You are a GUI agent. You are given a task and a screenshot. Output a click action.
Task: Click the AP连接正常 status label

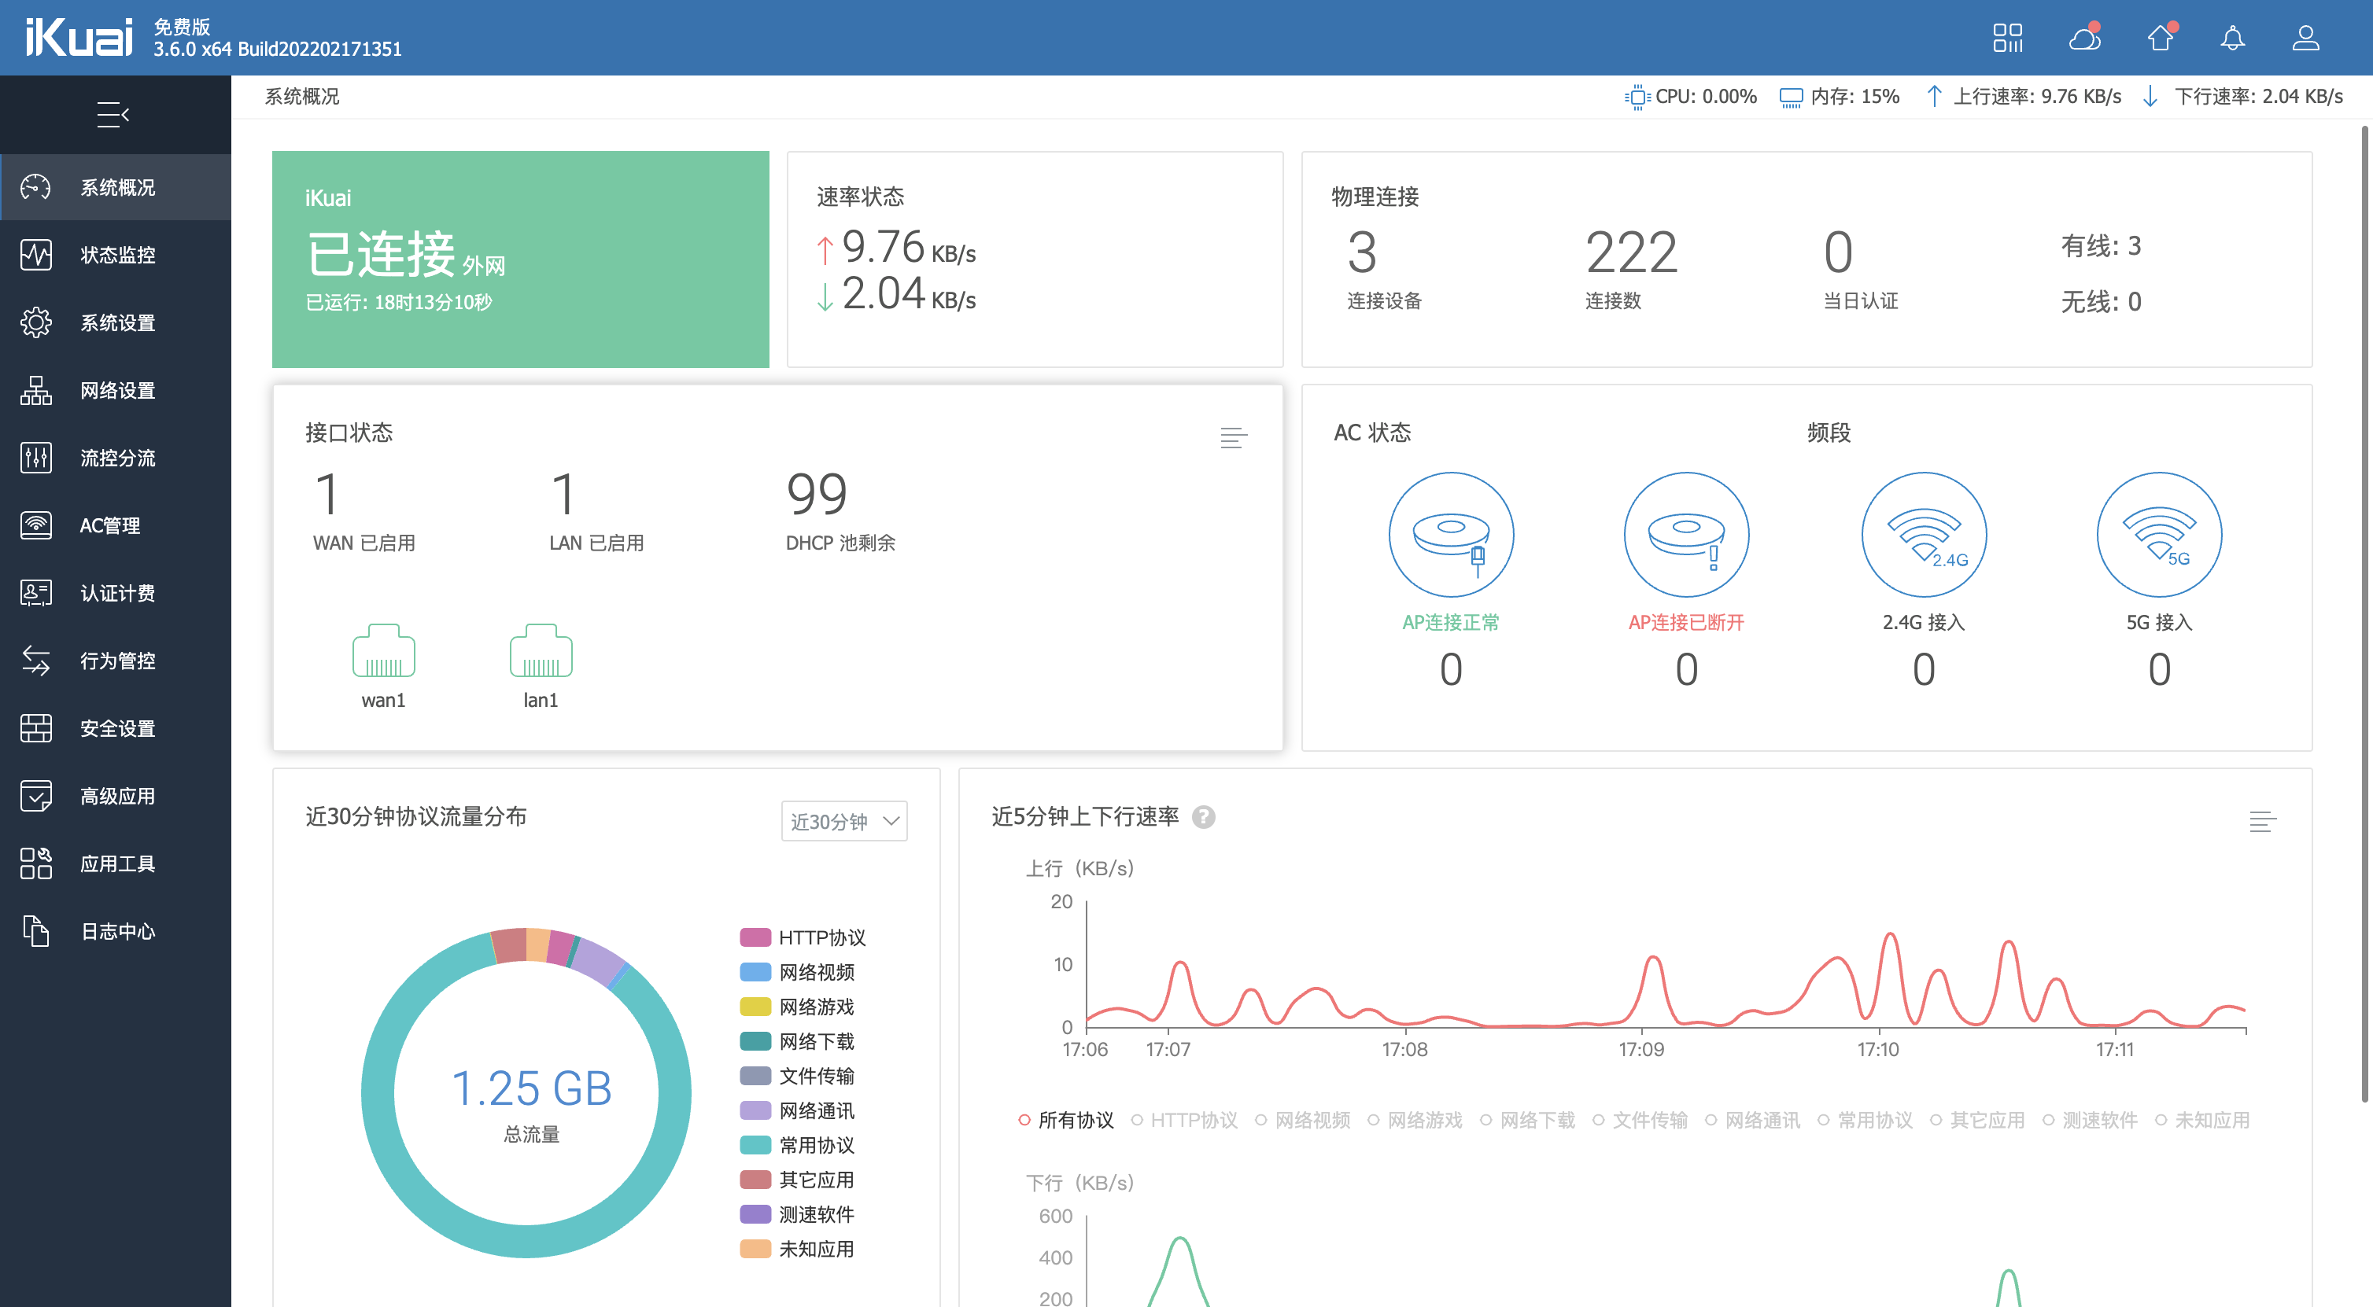pyautogui.click(x=1450, y=622)
